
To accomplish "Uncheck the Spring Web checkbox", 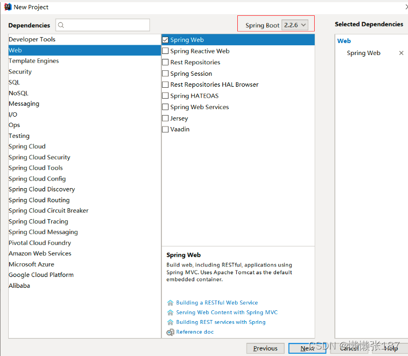I will coord(165,40).
